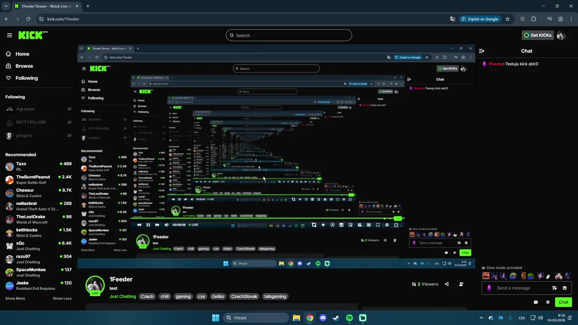Collapse list with Show Less
Viewport: 578px width, 325px height.
62,298
